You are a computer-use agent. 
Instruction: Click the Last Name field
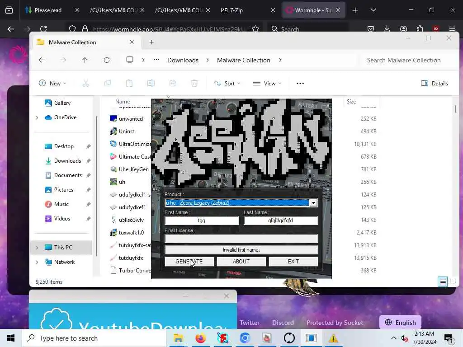pyautogui.click(x=280, y=220)
